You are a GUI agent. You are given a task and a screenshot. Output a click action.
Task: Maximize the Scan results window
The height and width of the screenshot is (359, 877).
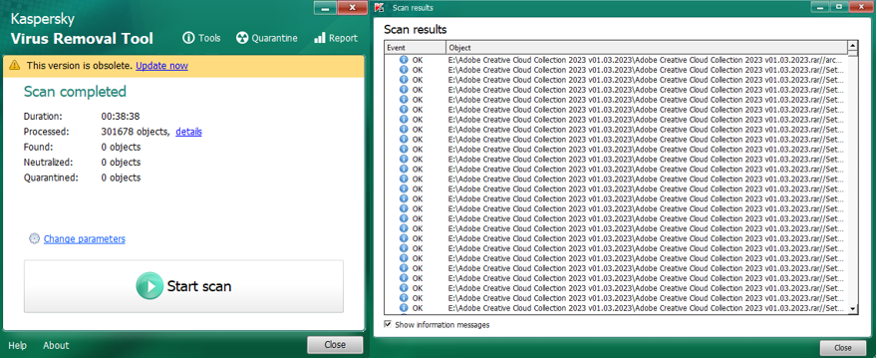[x=838, y=7]
